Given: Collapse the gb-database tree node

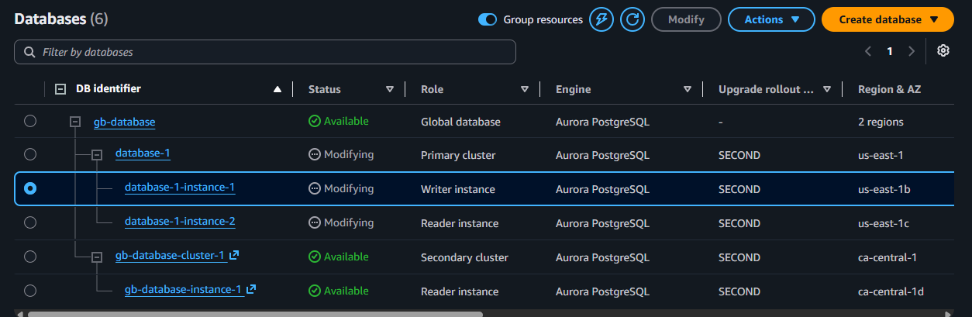Looking at the screenshot, I should [75, 122].
